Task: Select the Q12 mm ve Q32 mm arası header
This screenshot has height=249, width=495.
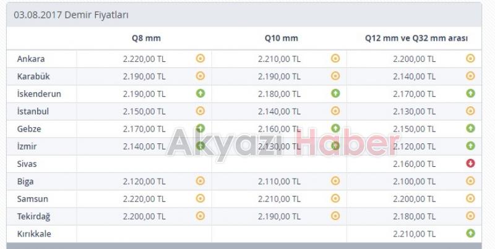Action: tap(416, 38)
